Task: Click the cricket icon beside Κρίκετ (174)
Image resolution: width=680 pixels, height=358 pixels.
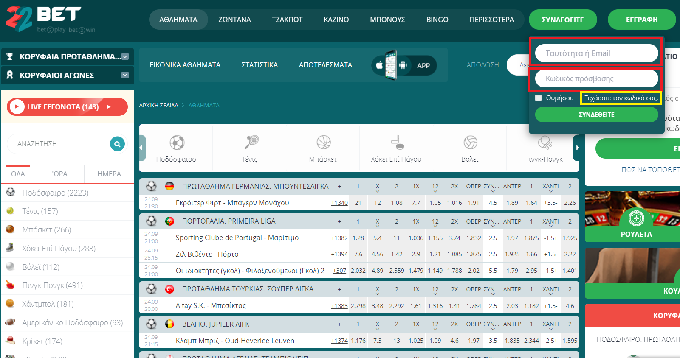Action: coord(10,341)
